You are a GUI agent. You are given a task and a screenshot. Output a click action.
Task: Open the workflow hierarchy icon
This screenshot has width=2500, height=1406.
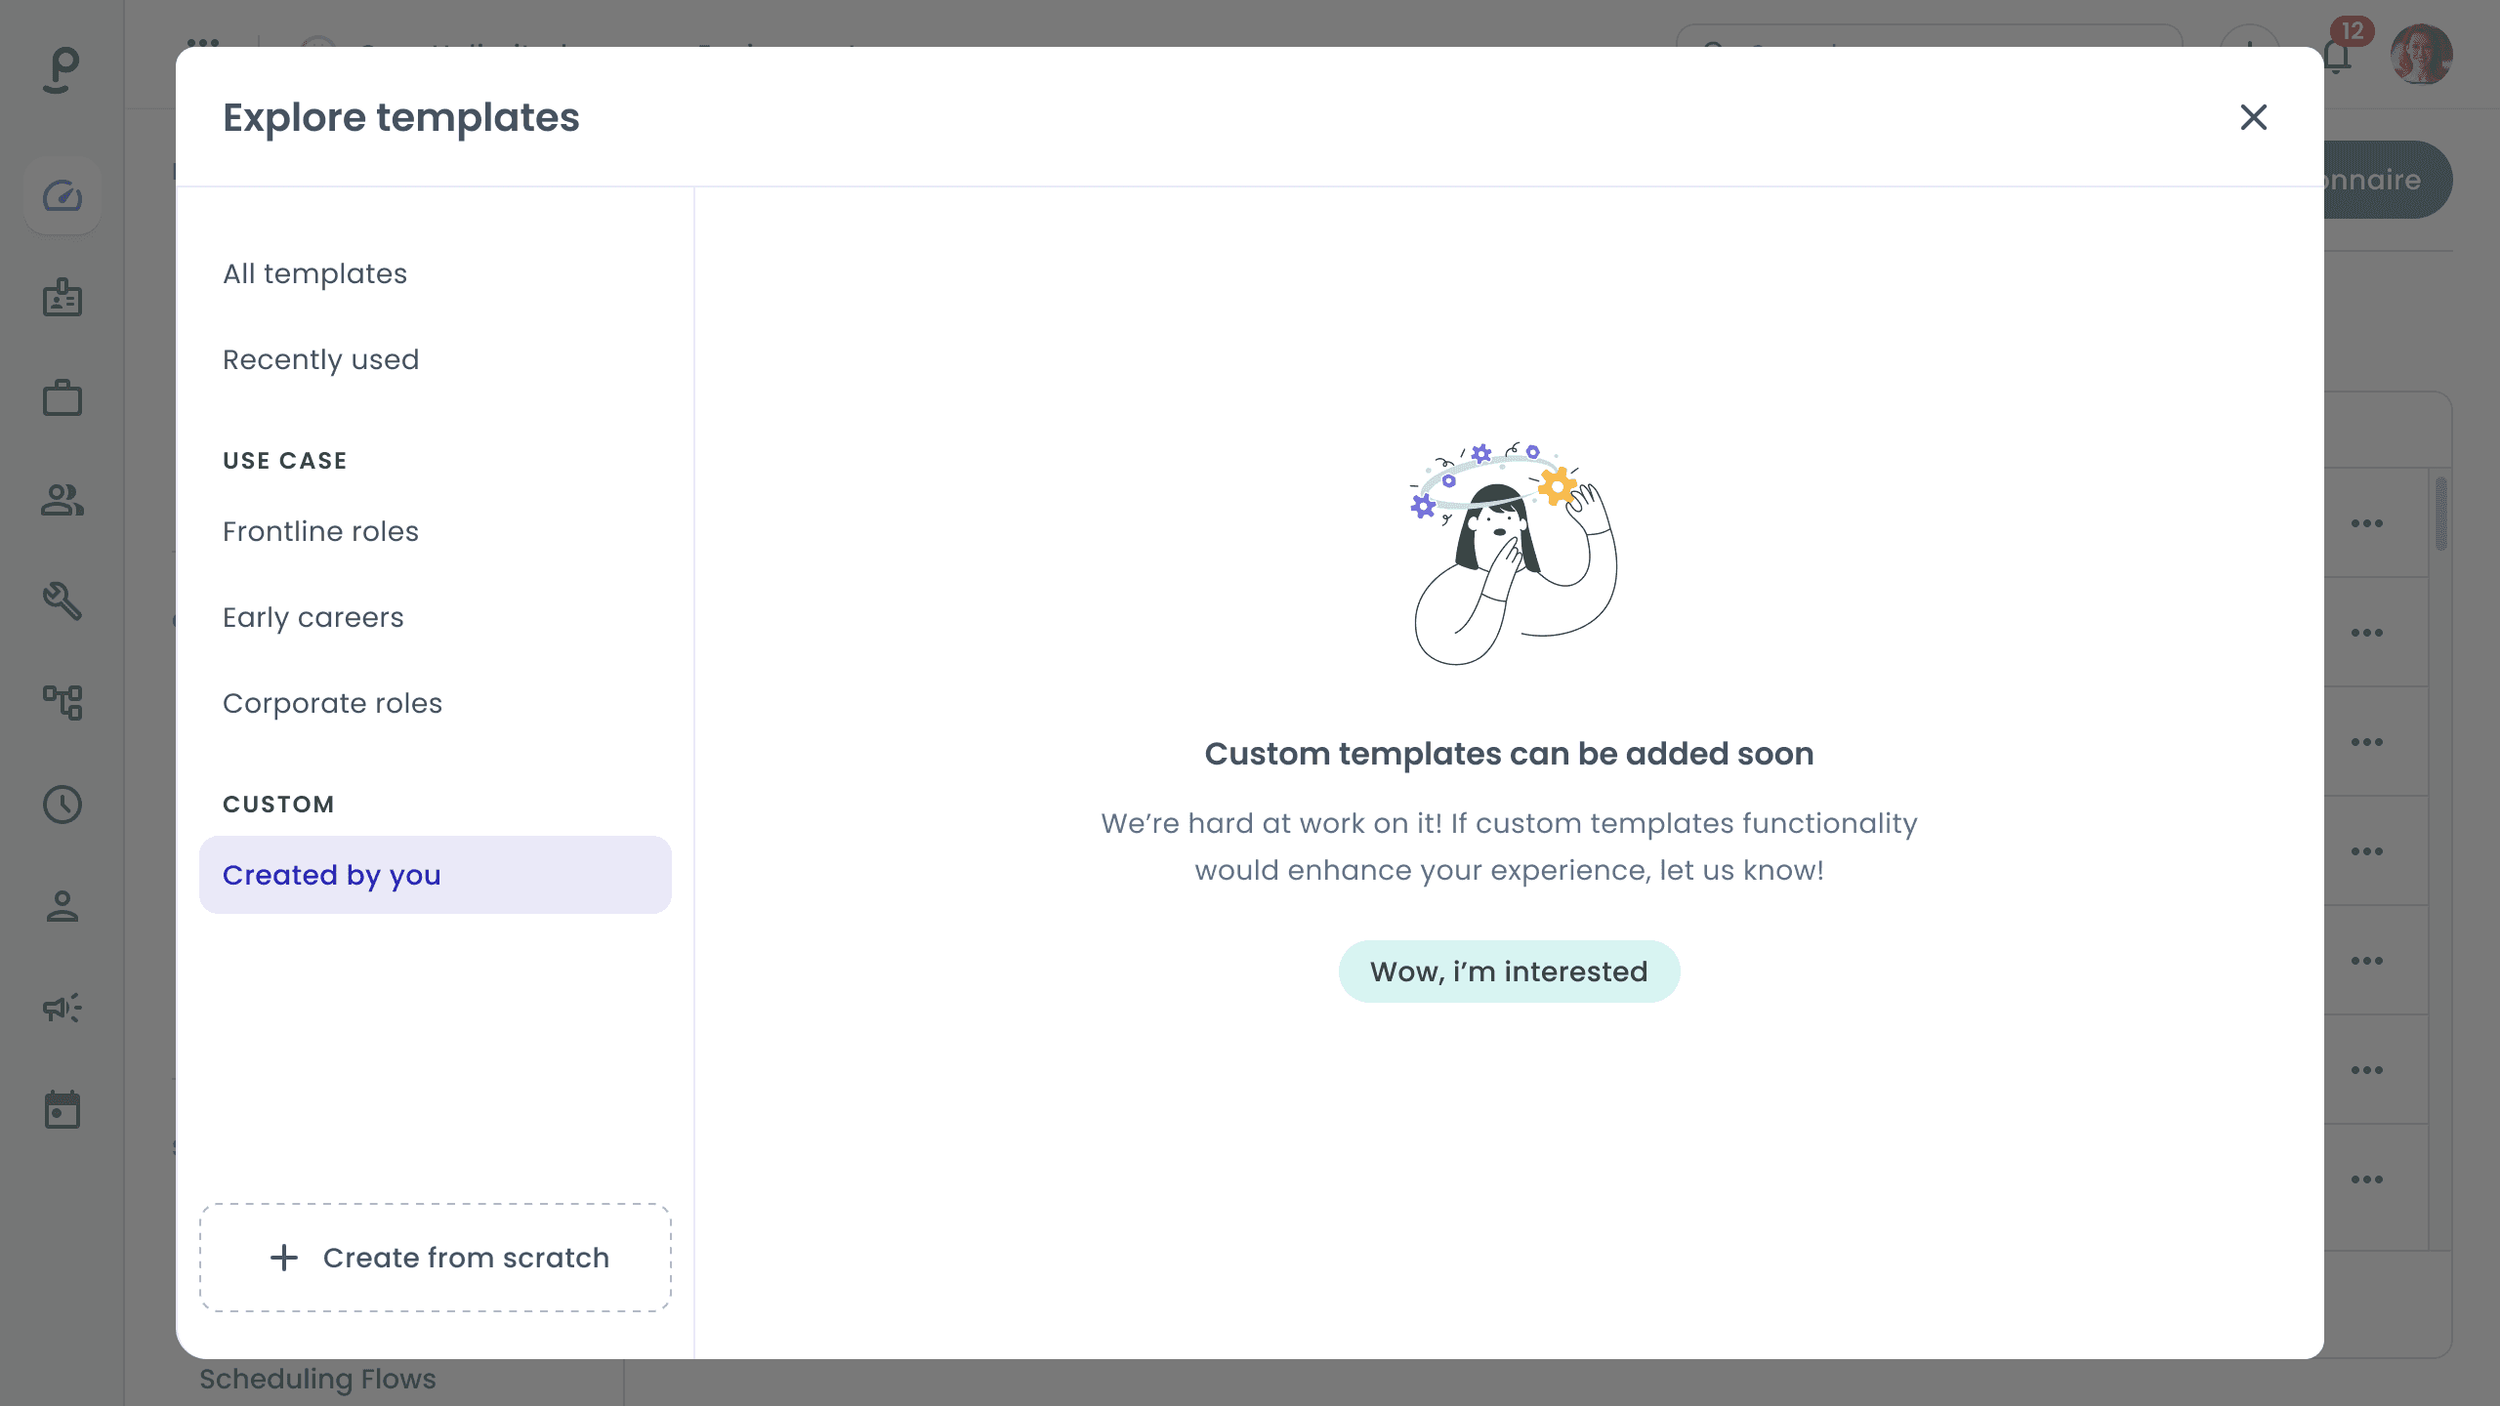62,702
